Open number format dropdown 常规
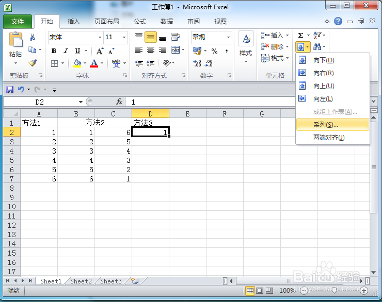Screen dimensions: 382x302 (228, 37)
